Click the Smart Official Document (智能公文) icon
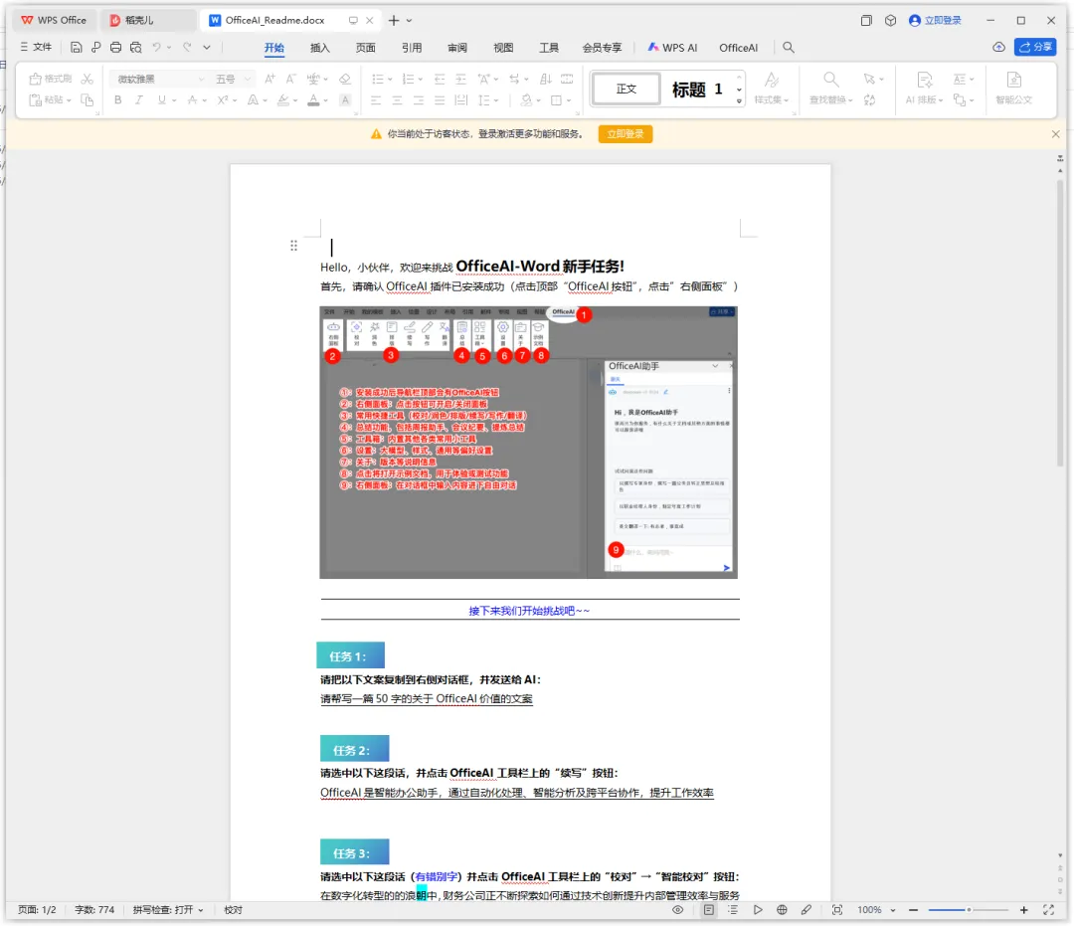The width and height of the screenshot is (1074, 926). (x=1013, y=89)
